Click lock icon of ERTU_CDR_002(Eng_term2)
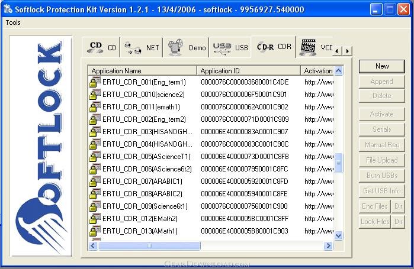 95,119
